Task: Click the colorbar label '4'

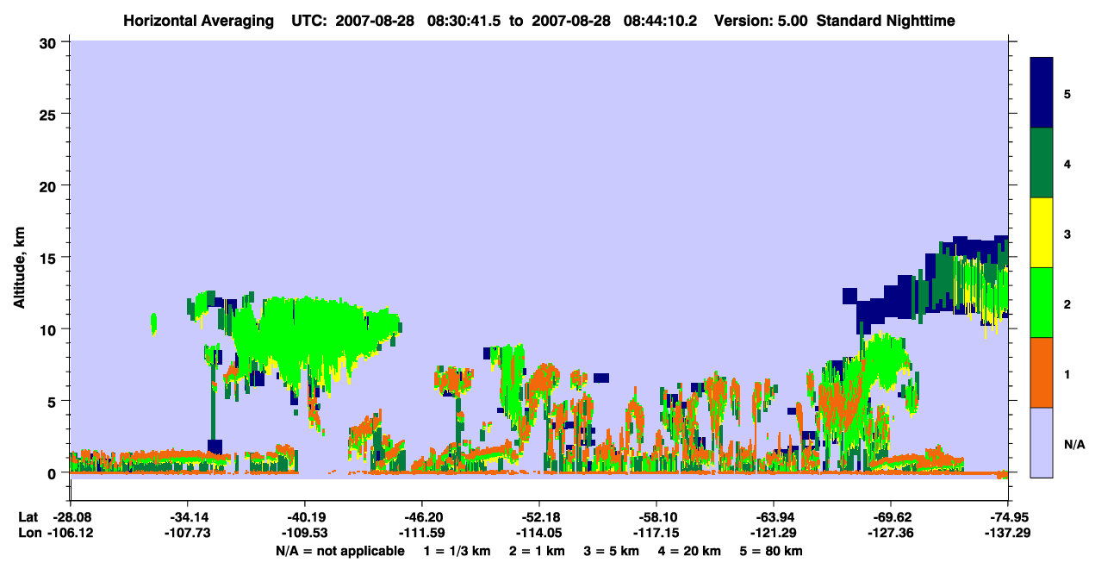Action: [1067, 164]
